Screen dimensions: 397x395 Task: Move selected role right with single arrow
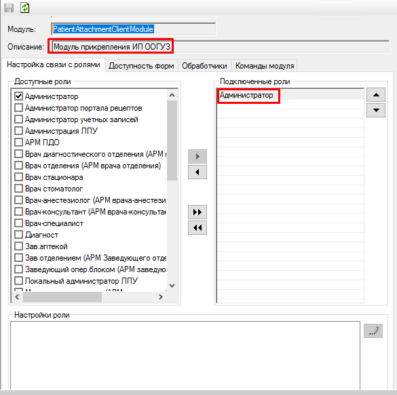point(197,157)
